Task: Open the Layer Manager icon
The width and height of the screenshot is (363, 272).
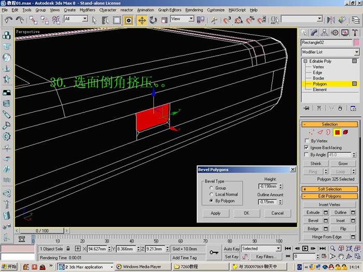Action: click(356, 20)
